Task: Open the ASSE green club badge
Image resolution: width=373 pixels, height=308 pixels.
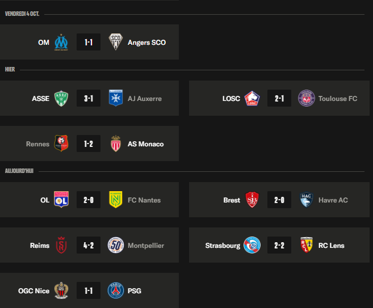Action: [61, 98]
